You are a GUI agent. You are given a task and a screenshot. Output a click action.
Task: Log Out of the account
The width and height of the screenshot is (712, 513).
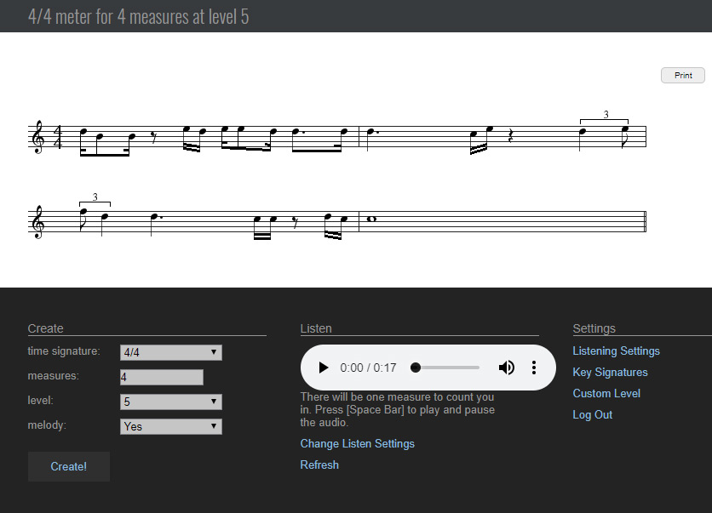tap(592, 414)
